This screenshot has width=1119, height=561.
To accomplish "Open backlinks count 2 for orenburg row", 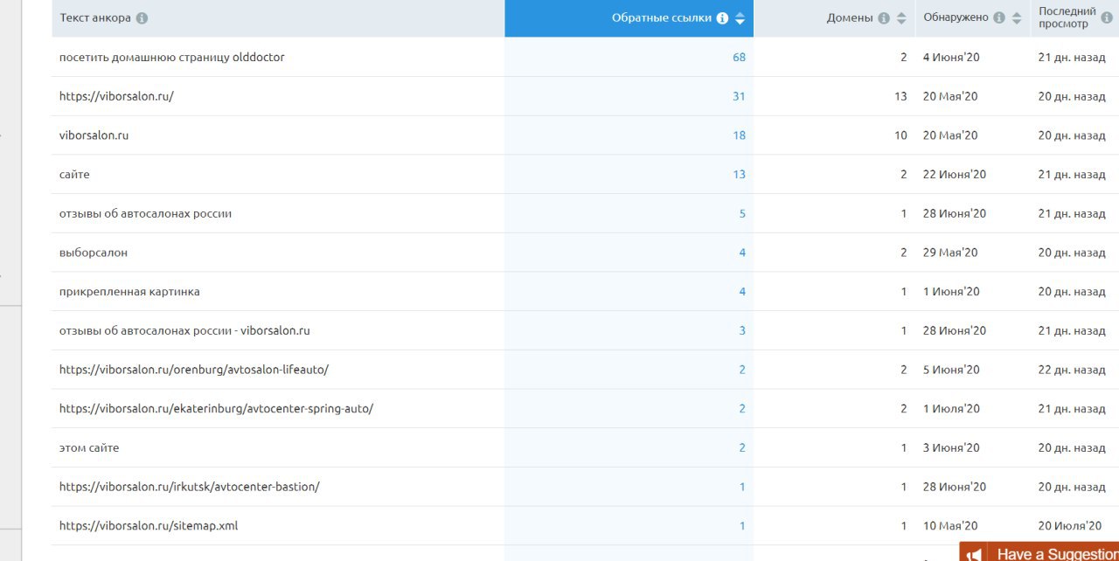I will pos(742,370).
